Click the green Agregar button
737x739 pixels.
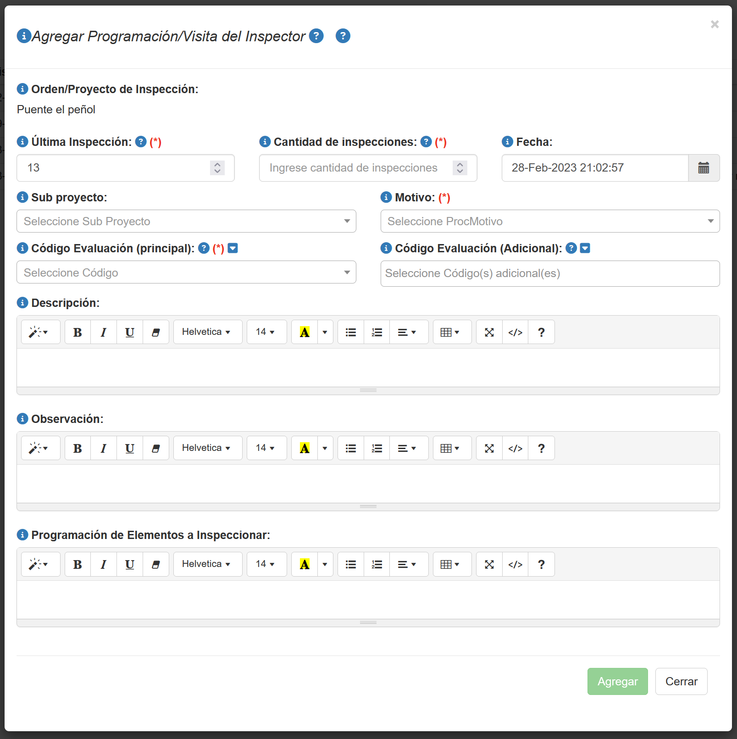pos(617,681)
